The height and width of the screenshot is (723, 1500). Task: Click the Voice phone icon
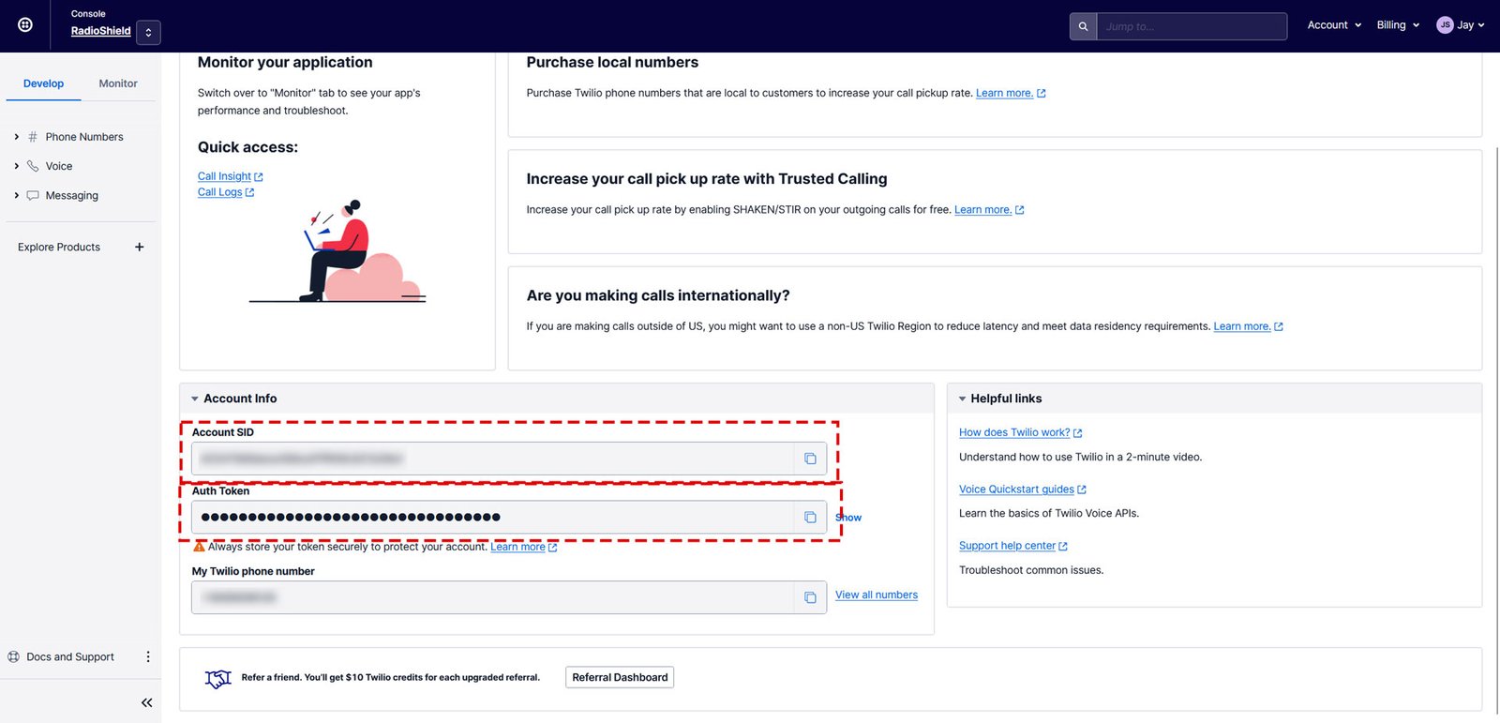pyautogui.click(x=33, y=166)
